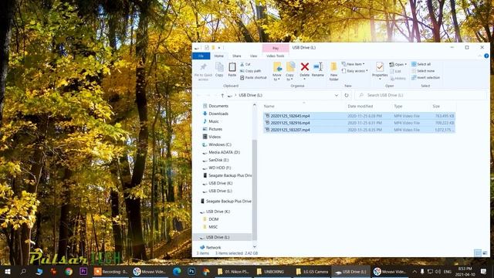The height and width of the screenshot is (278, 494).
Task: Create a New folder from ribbon
Action: [333, 72]
